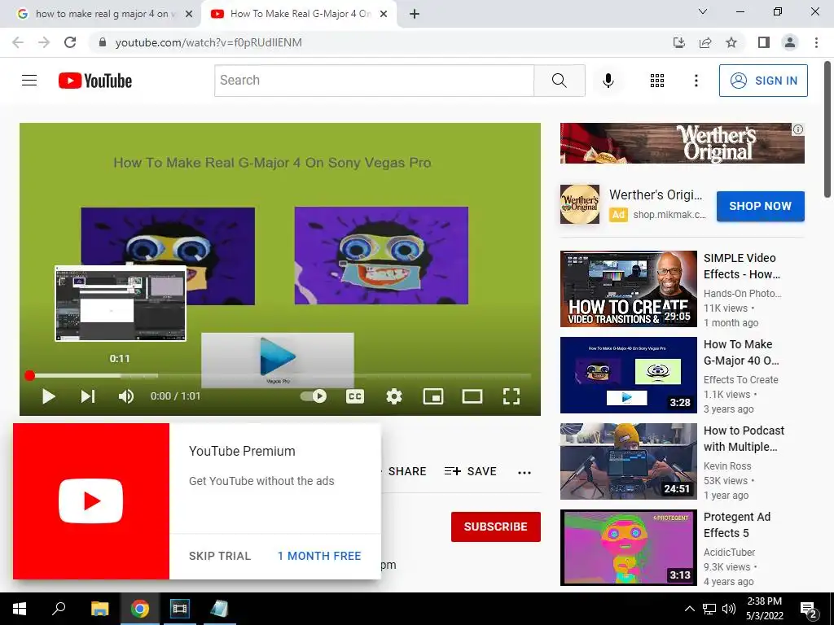
Task: Toggle autoplay switch in player
Action: pyautogui.click(x=314, y=396)
